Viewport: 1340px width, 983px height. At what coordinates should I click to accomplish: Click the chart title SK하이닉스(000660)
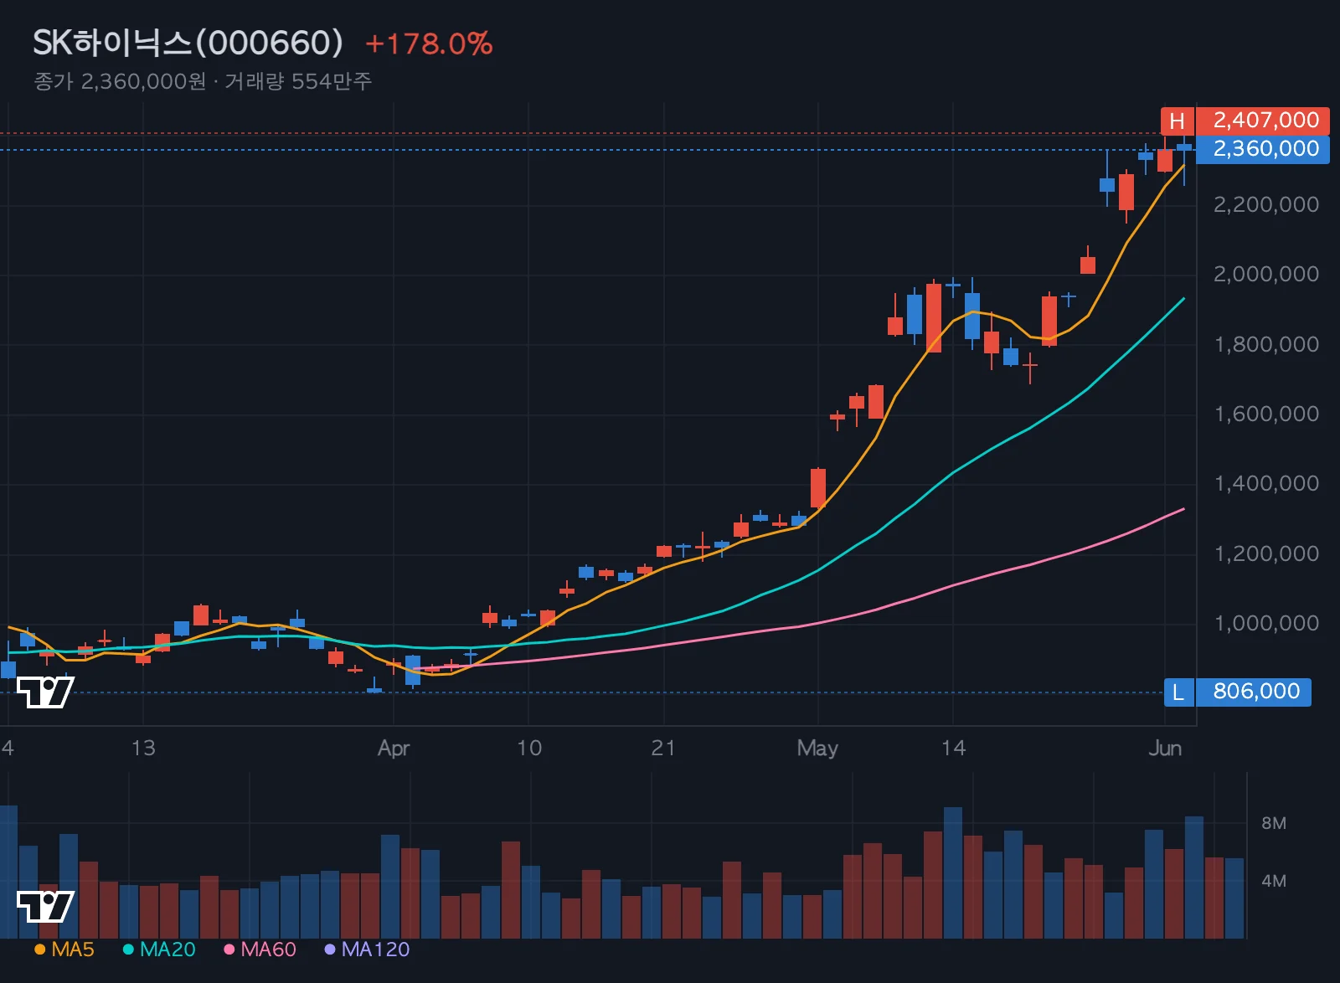coord(188,43)
